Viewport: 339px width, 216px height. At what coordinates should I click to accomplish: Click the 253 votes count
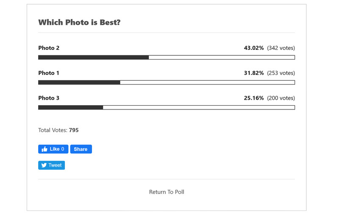tap(281, 73)
